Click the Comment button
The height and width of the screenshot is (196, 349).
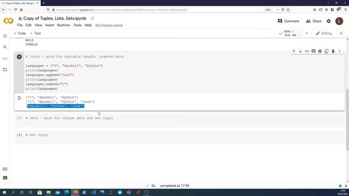click(288, 21)
